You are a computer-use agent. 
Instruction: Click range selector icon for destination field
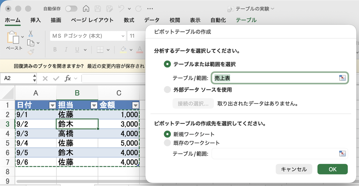pyautogui.click(x=342, y=153)
